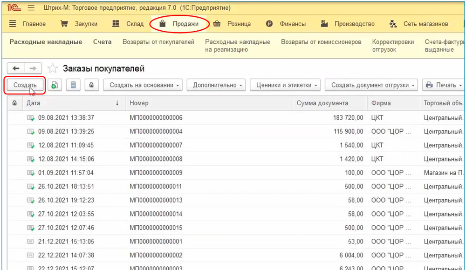Open the Печать dropdown menu
This screenshot has height=270, width=466.
tap(443, 85)
